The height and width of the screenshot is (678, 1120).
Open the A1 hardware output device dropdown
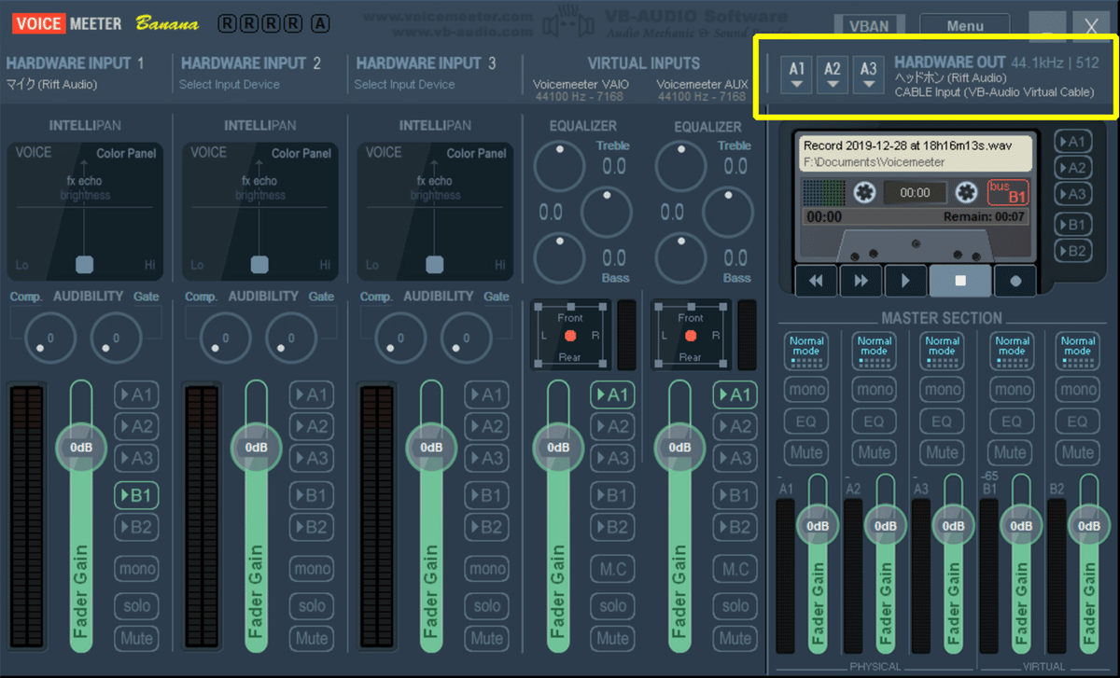point(796,74)
